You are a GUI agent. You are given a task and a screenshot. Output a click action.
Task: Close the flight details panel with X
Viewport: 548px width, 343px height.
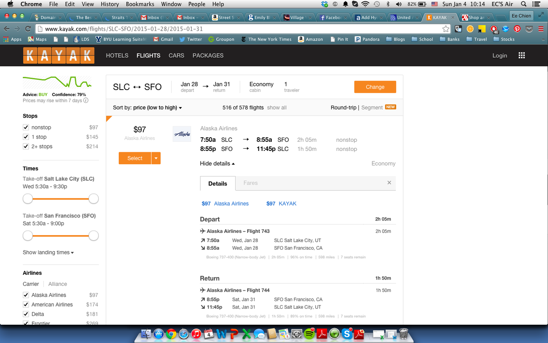click(x=389, y=182)
